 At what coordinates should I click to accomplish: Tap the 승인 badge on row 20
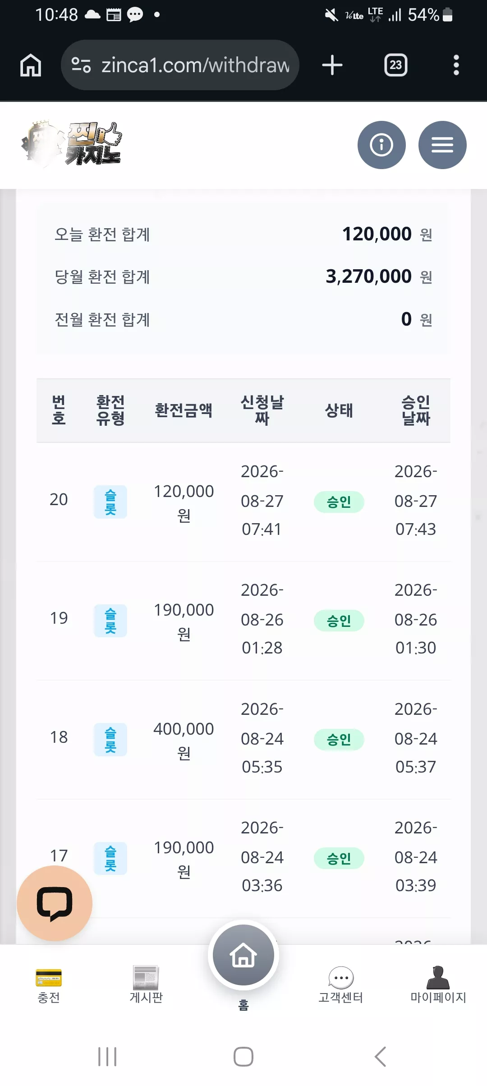point(339,502)
